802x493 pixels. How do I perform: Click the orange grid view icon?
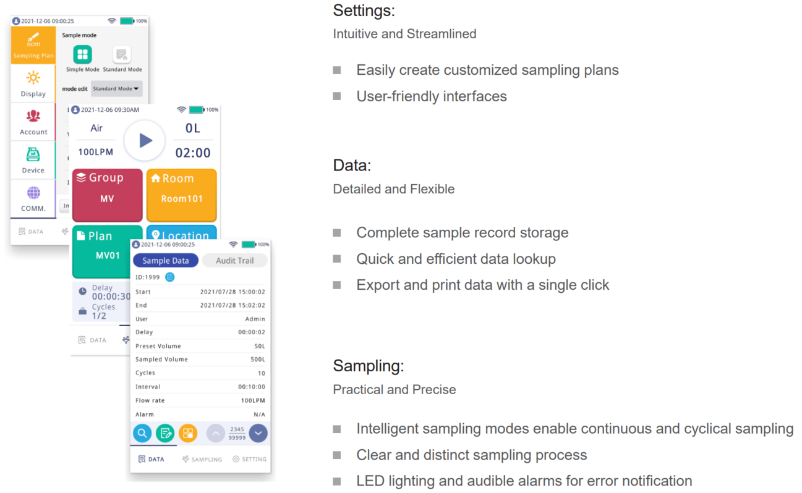[x=187, y=433]
